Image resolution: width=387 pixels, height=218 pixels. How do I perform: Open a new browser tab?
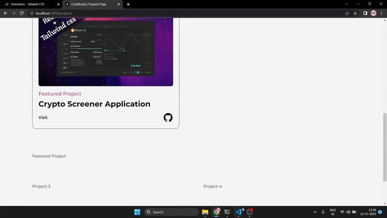click(x=128, y=4)
